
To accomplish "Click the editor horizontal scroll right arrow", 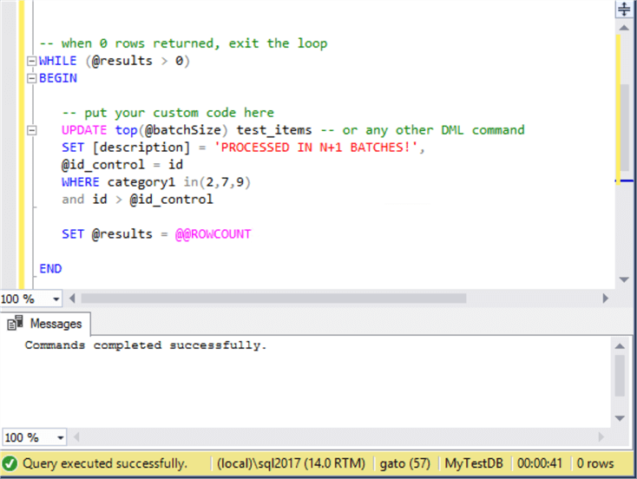I will [605, 299].
